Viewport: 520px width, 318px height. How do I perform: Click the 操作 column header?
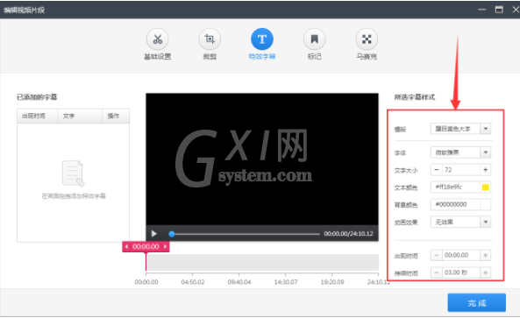pos(116,116)
